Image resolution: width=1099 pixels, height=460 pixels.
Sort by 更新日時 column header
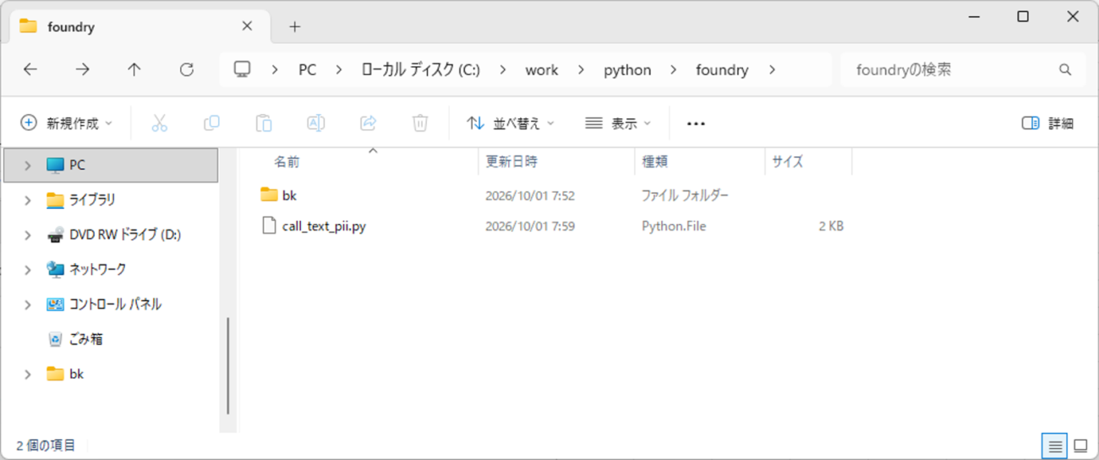point(556,162)
